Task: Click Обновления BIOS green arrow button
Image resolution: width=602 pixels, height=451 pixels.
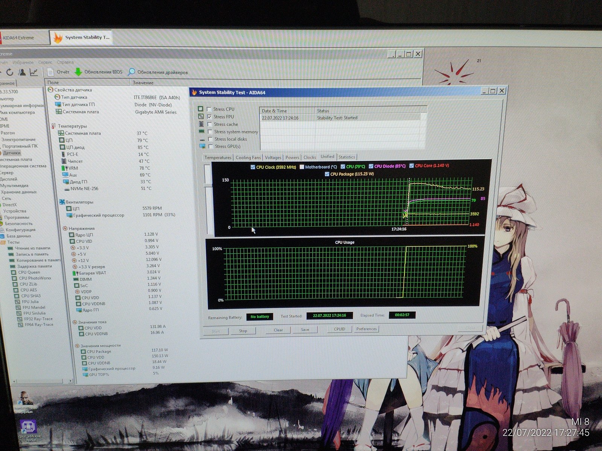Action: tap(99, 72)
